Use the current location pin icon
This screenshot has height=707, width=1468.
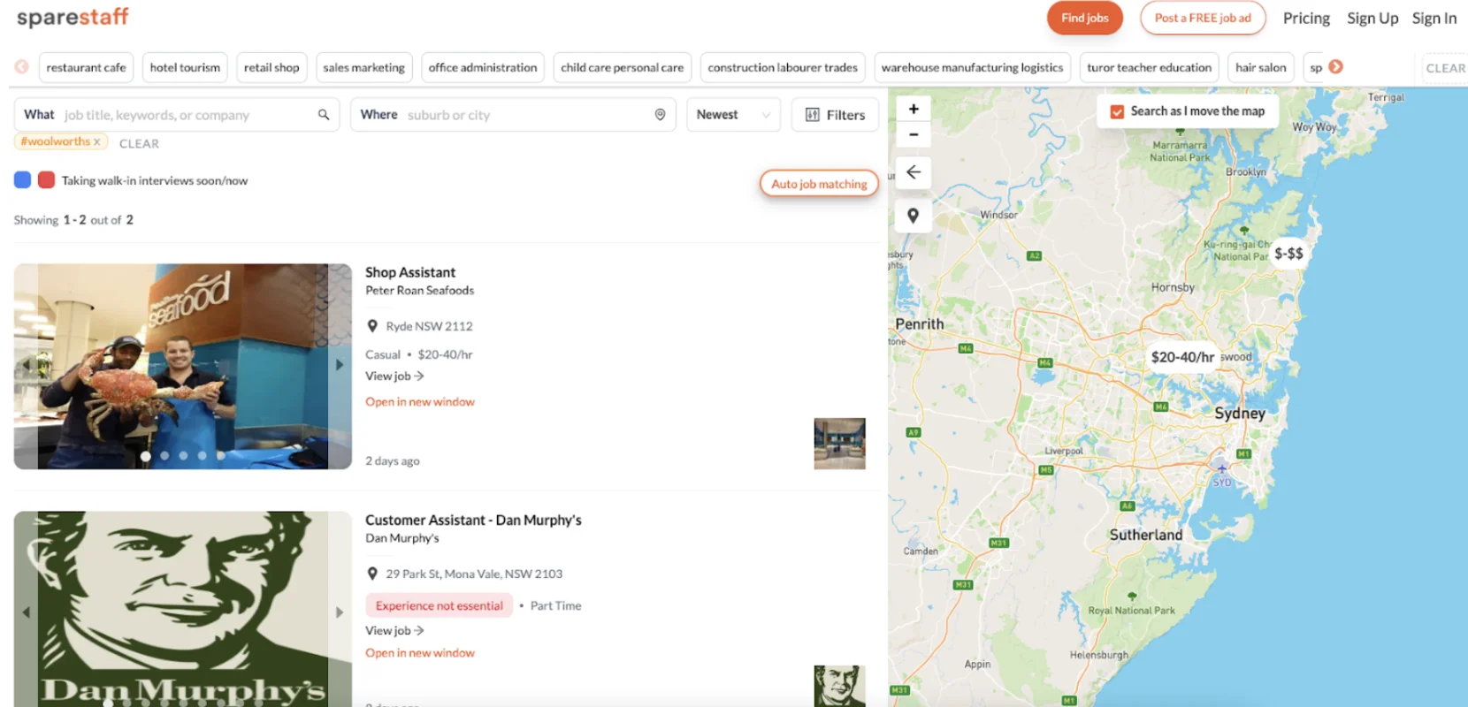pos(660,115)
